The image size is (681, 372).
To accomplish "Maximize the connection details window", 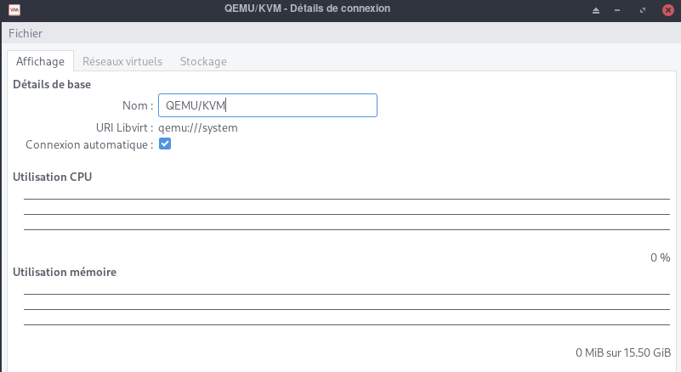I will (x=643, y=10).
